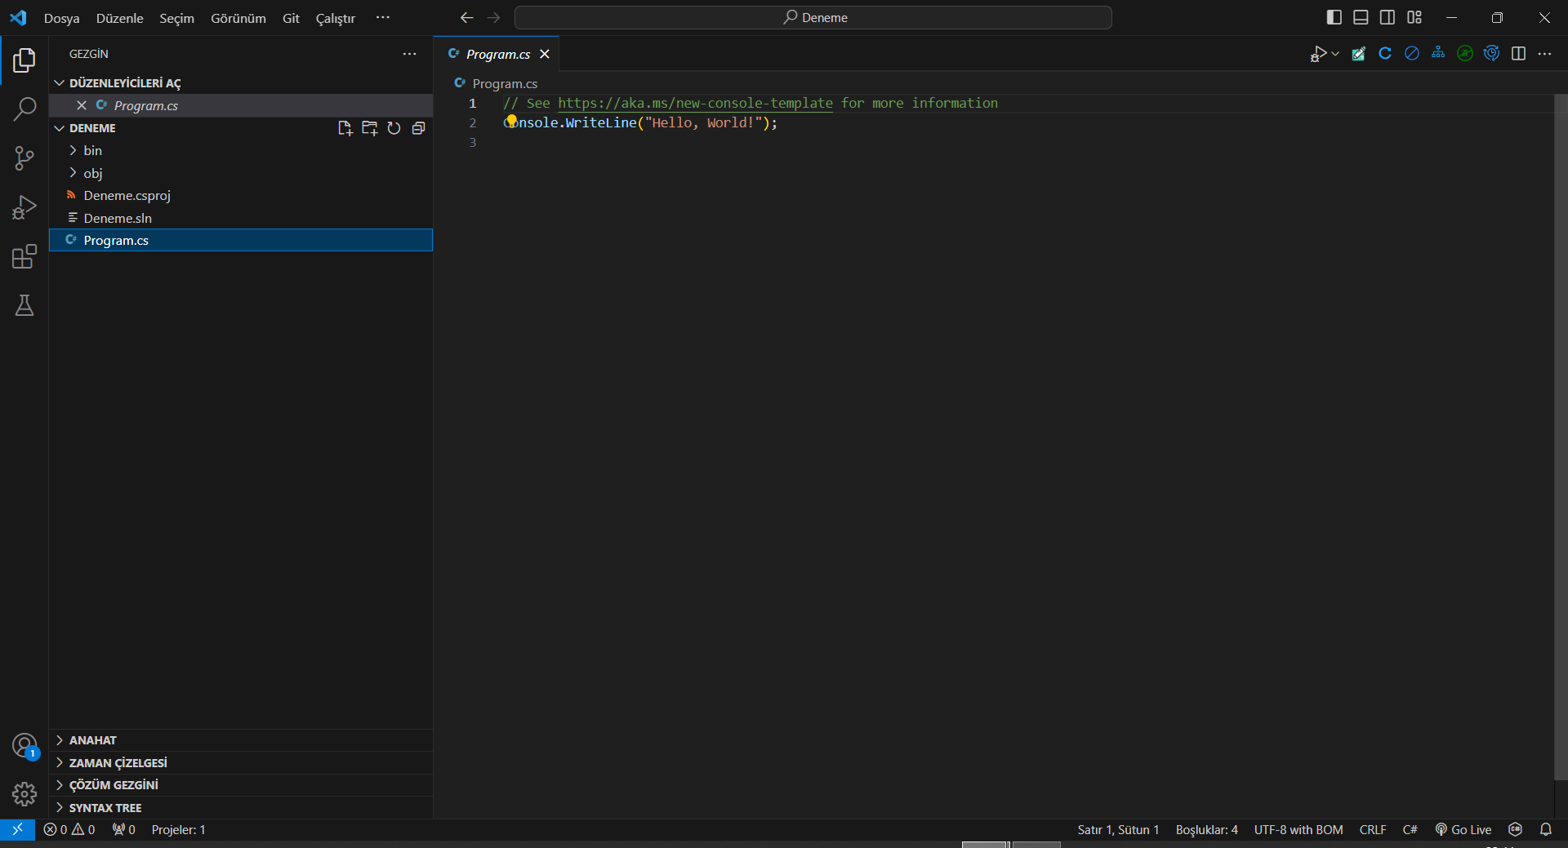Click Go Live in status bar
The width and height of the screenshot is (1568, 848).
pyautogui.click(x=1463, y=829)
